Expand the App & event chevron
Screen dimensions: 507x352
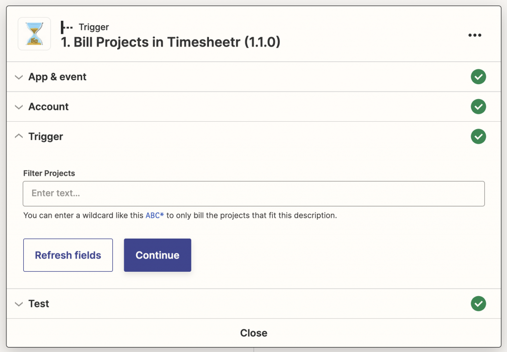(19, 77)
